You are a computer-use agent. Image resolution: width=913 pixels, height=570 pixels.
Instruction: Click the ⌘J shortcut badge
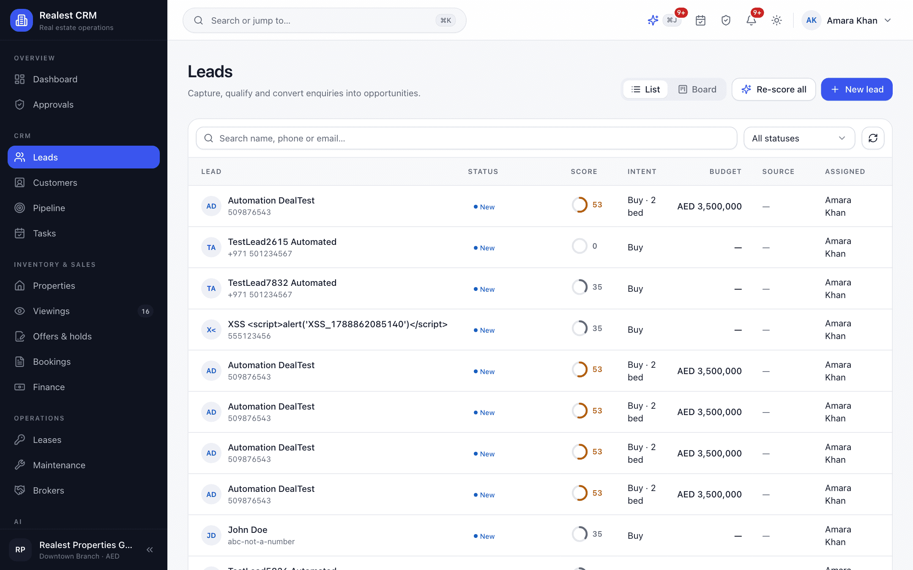tap(672, 20)
